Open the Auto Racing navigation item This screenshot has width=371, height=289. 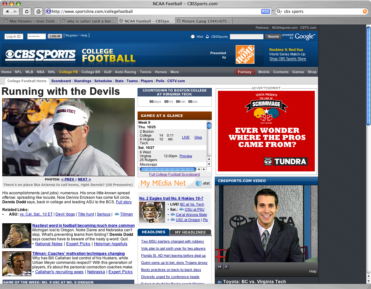point(125,72)
